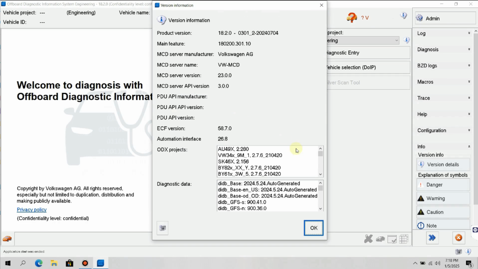
Task: Expand the Macros section
Action: coord(443,82)
